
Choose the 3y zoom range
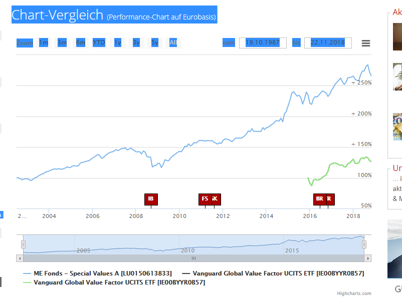136,42
